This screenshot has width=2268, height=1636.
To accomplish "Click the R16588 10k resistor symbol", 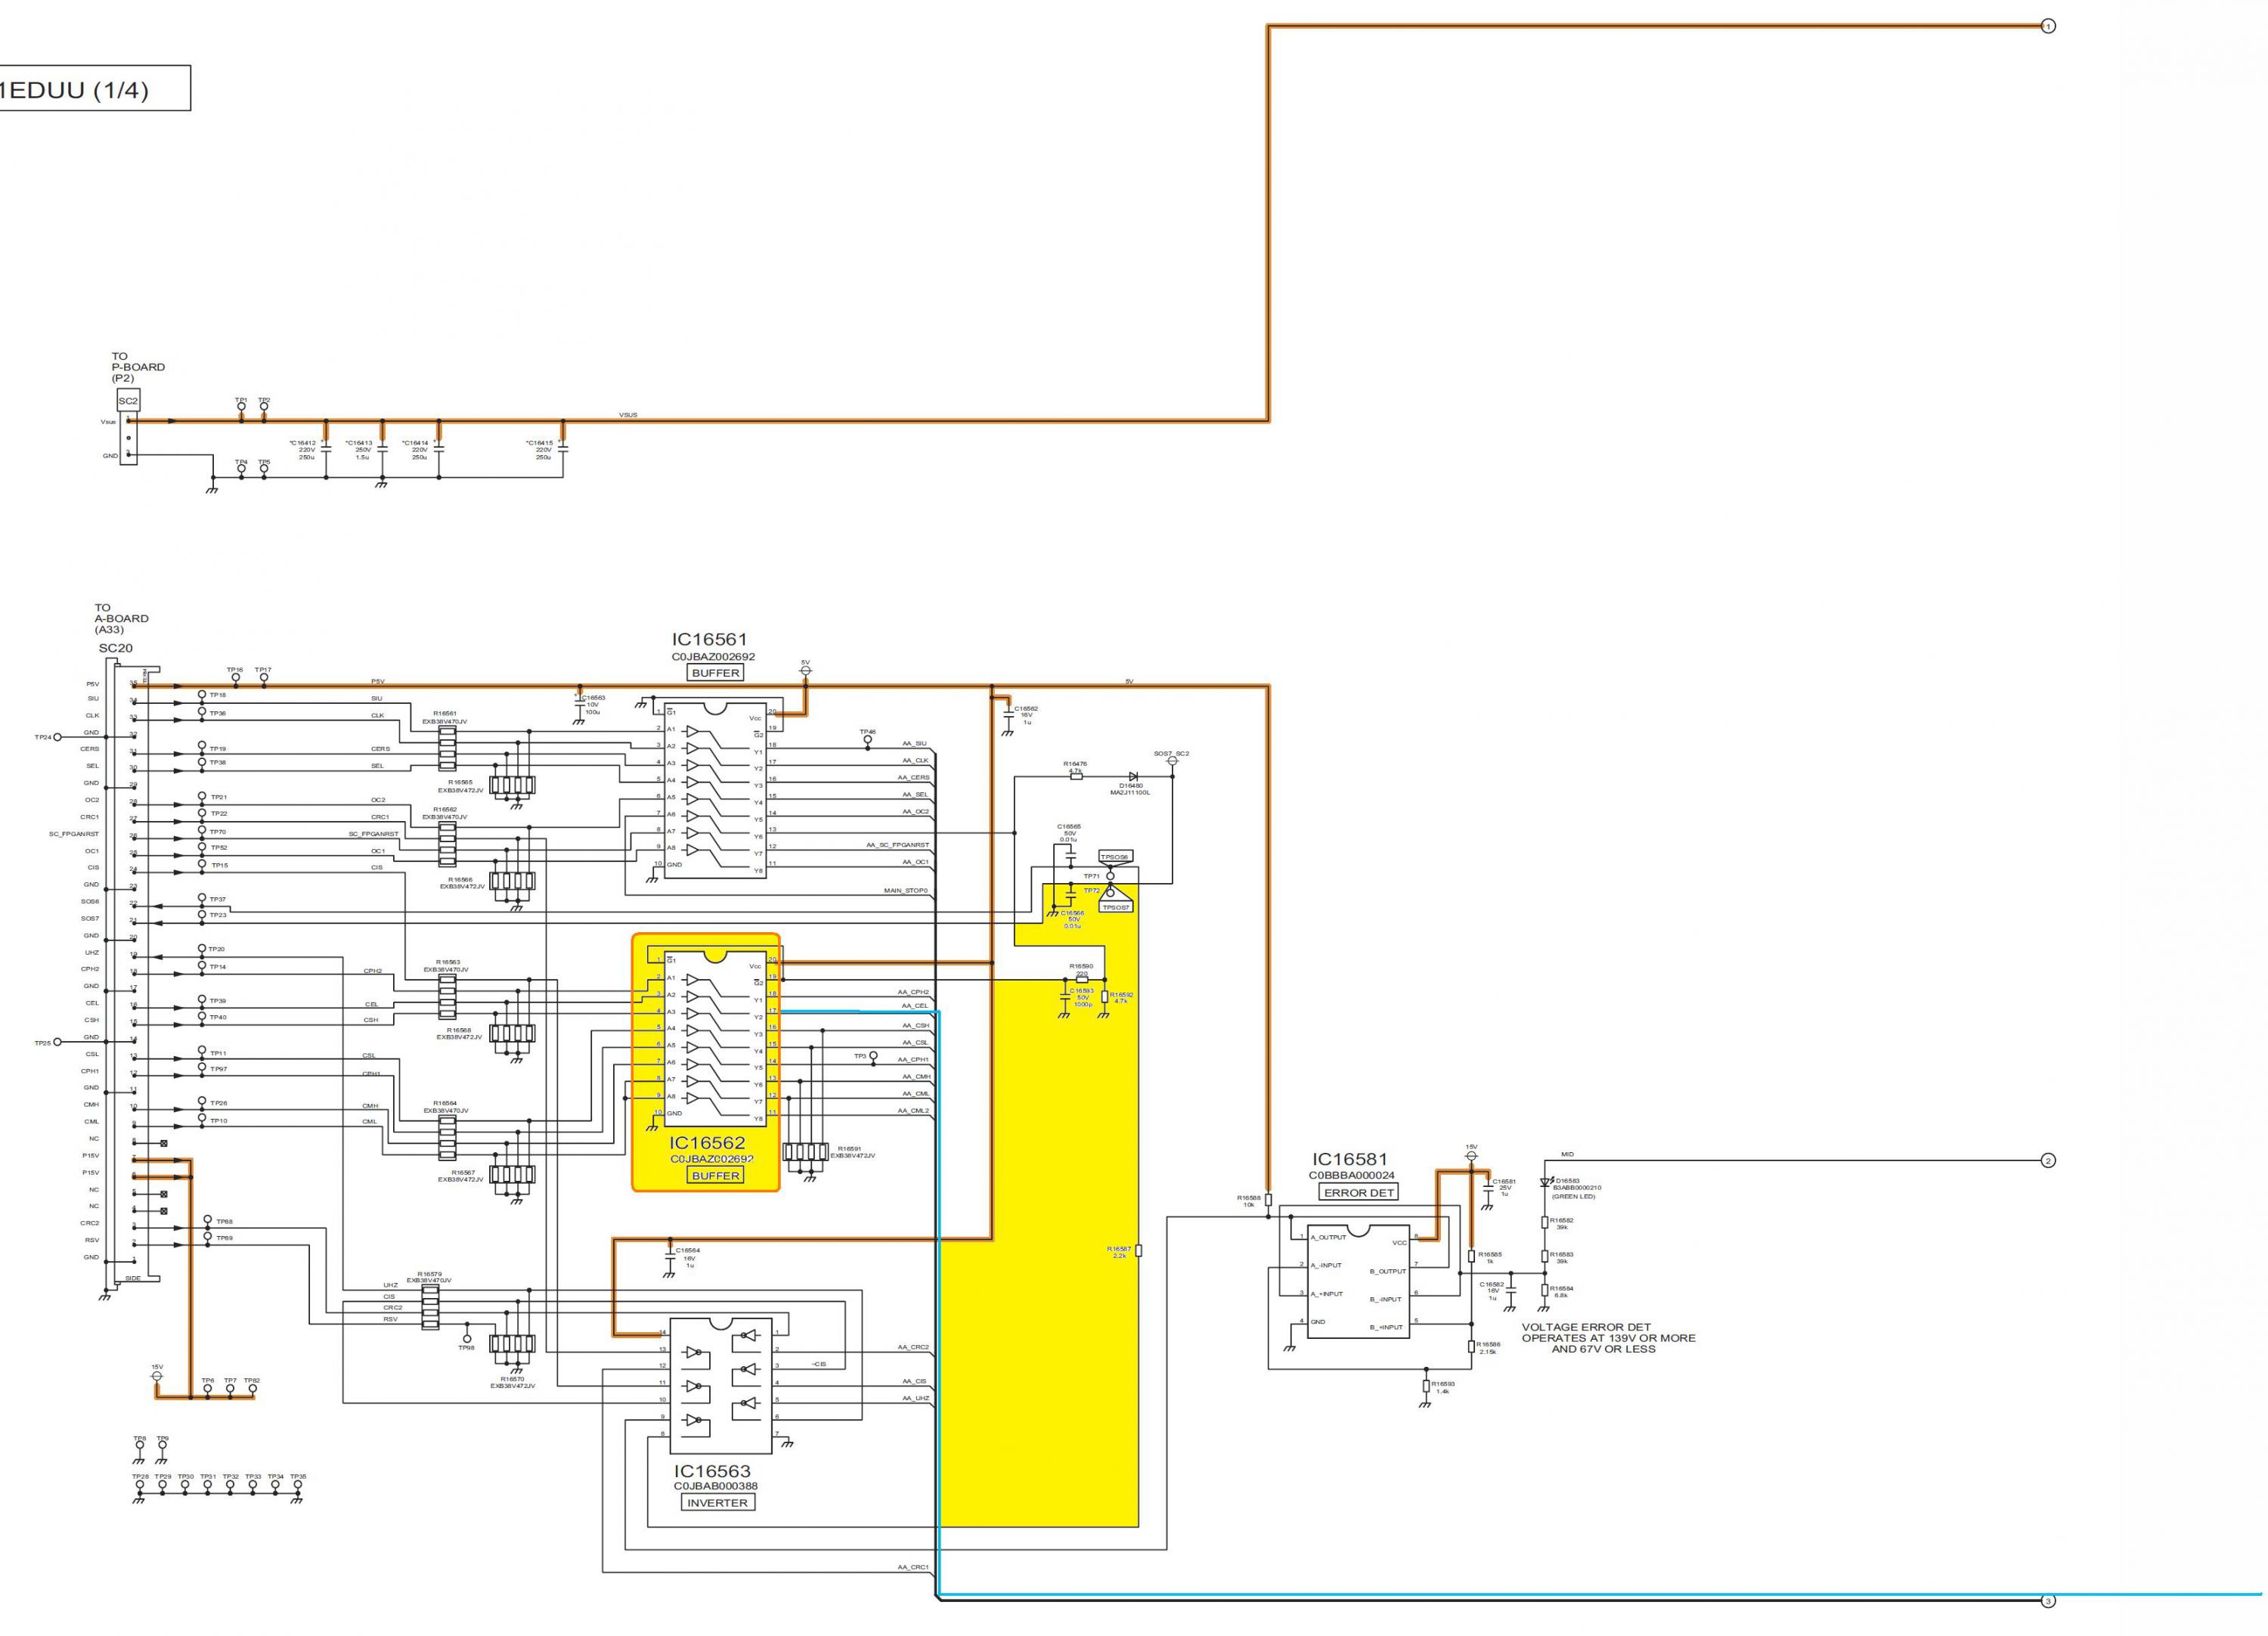I will [x=1268, y=1199].
